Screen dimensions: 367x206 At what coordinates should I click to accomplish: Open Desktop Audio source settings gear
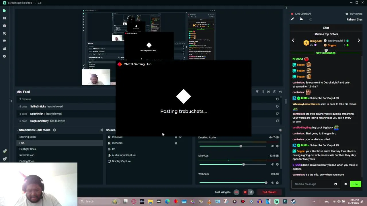pyautogui.click(x=277, y=146)
